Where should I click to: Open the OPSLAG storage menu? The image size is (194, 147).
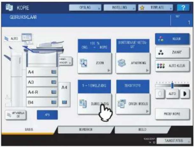[x=85, y=8]
